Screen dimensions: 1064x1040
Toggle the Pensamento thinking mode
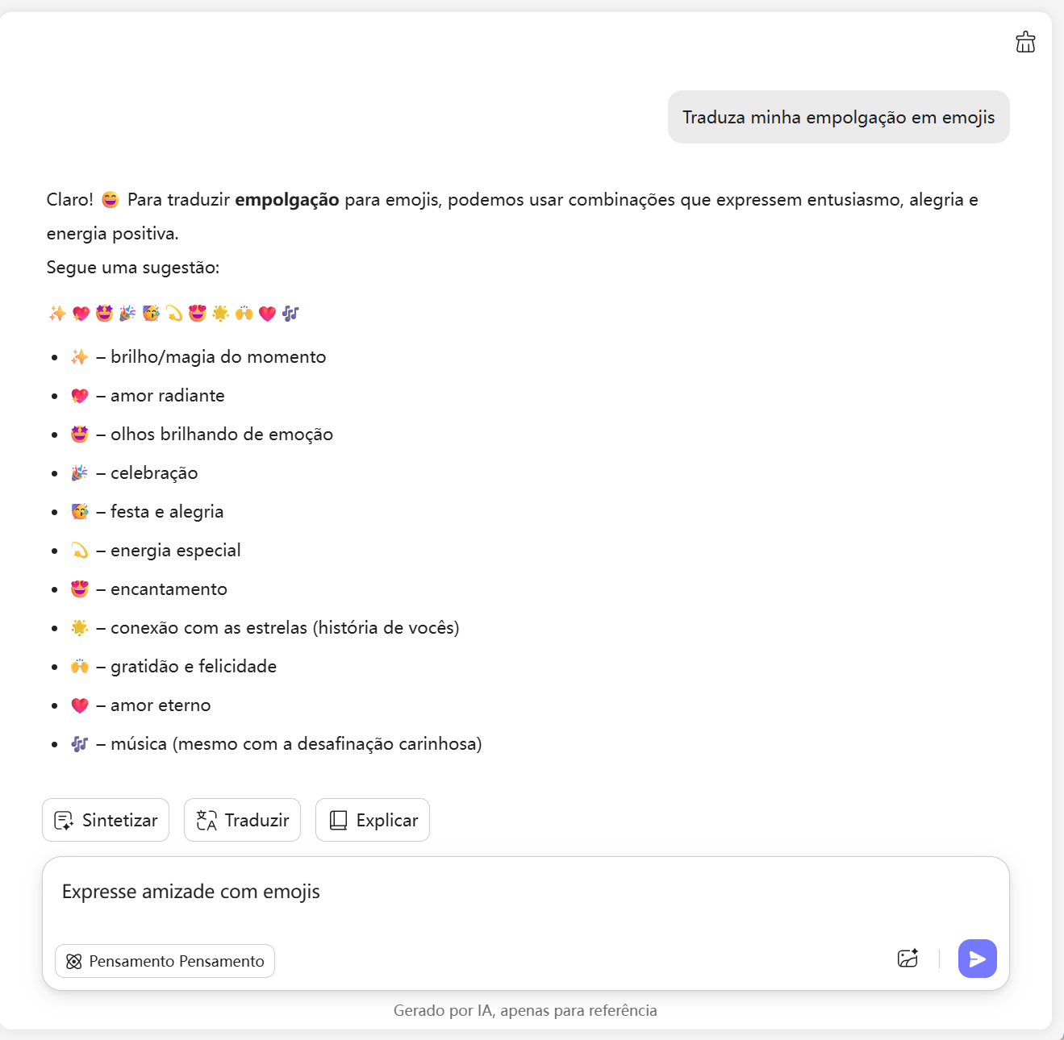(x=165, y=961)
